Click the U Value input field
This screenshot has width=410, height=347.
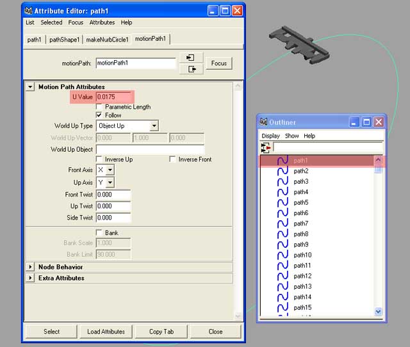(113, 97)
